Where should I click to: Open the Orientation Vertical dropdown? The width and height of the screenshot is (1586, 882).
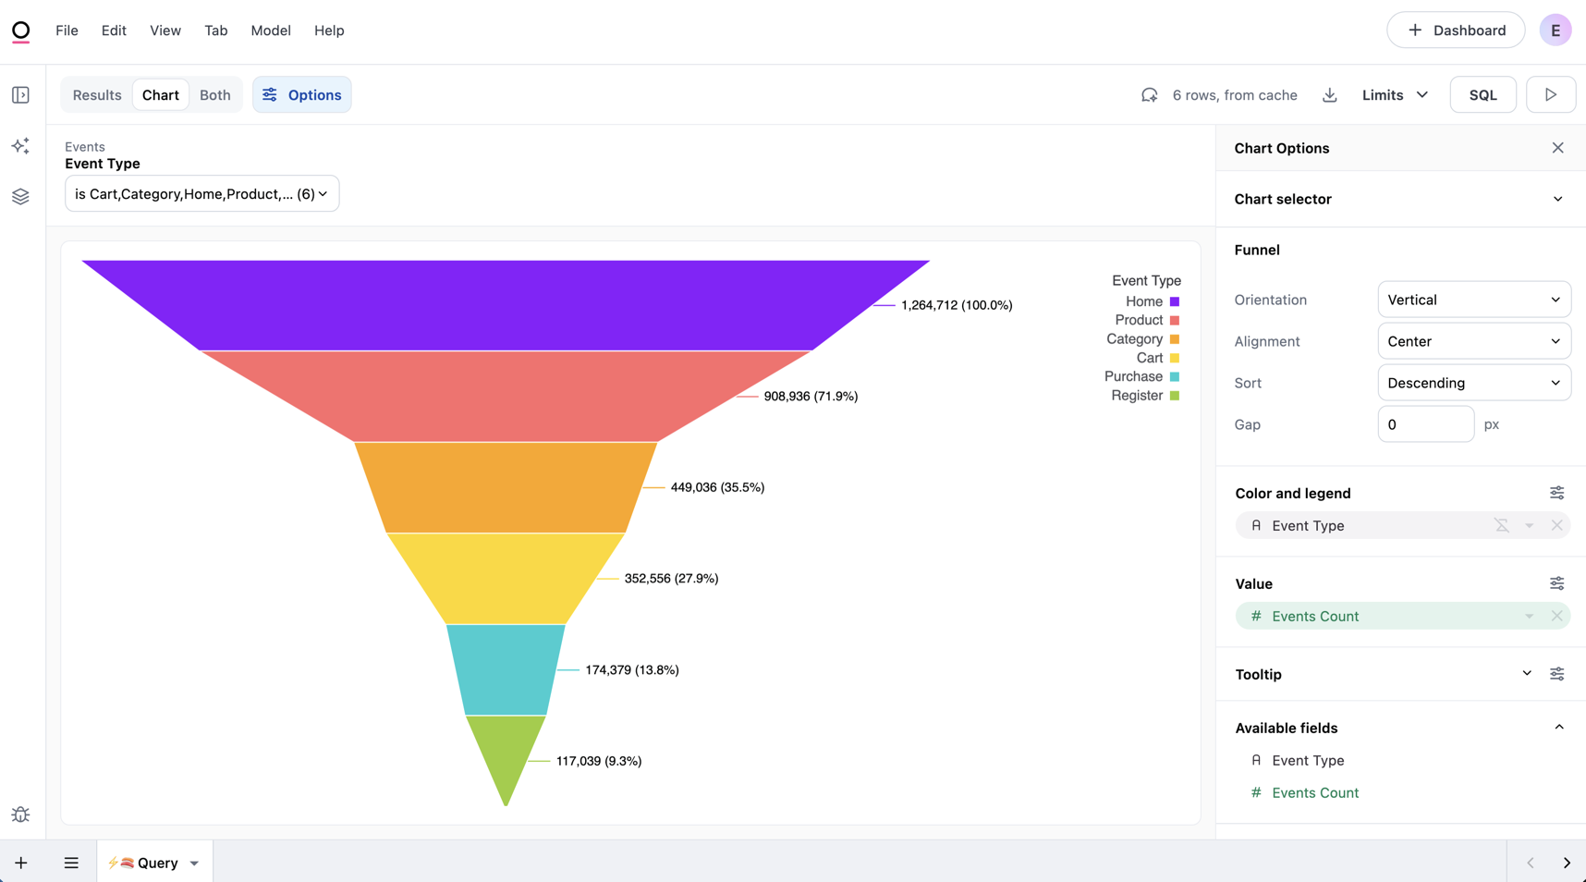1474,300
